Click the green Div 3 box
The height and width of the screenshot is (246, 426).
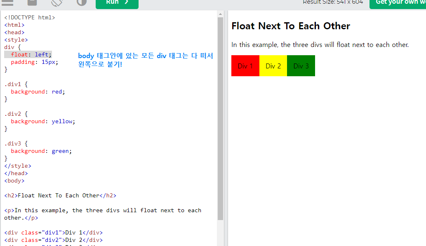coord(301,66)
